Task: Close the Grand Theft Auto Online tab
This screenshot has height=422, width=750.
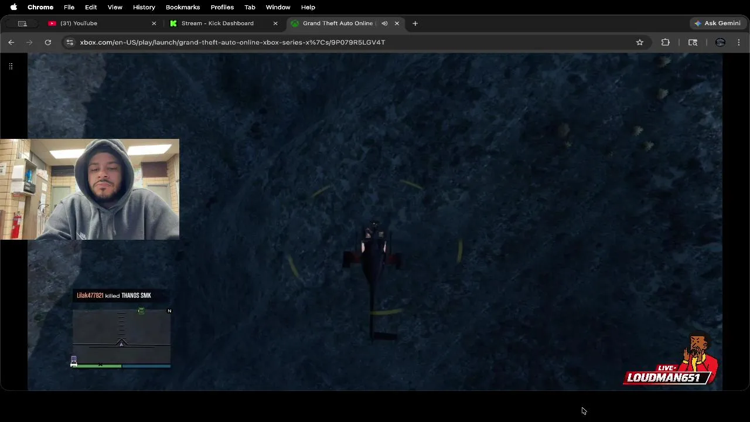Action: click(x=397, y=23)
